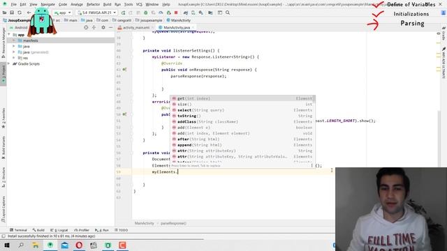Click the override gutter icon beside onResponse

pos(124,70)
